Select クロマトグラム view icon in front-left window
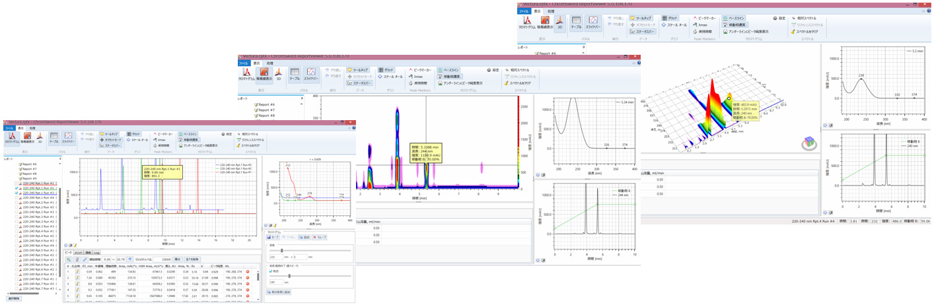 (x=12, y=138)
